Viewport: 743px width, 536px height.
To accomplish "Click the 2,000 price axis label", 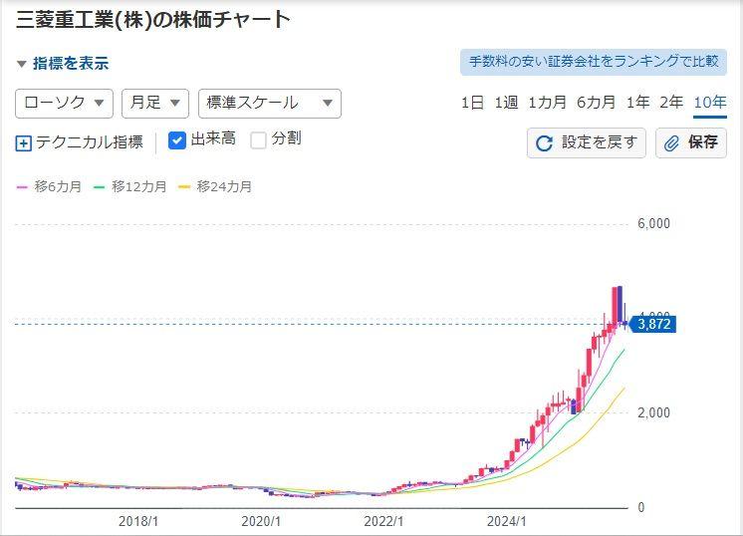I will 654,412.
